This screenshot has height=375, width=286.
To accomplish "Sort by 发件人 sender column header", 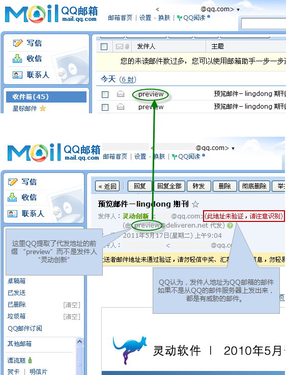I will 146,46.
